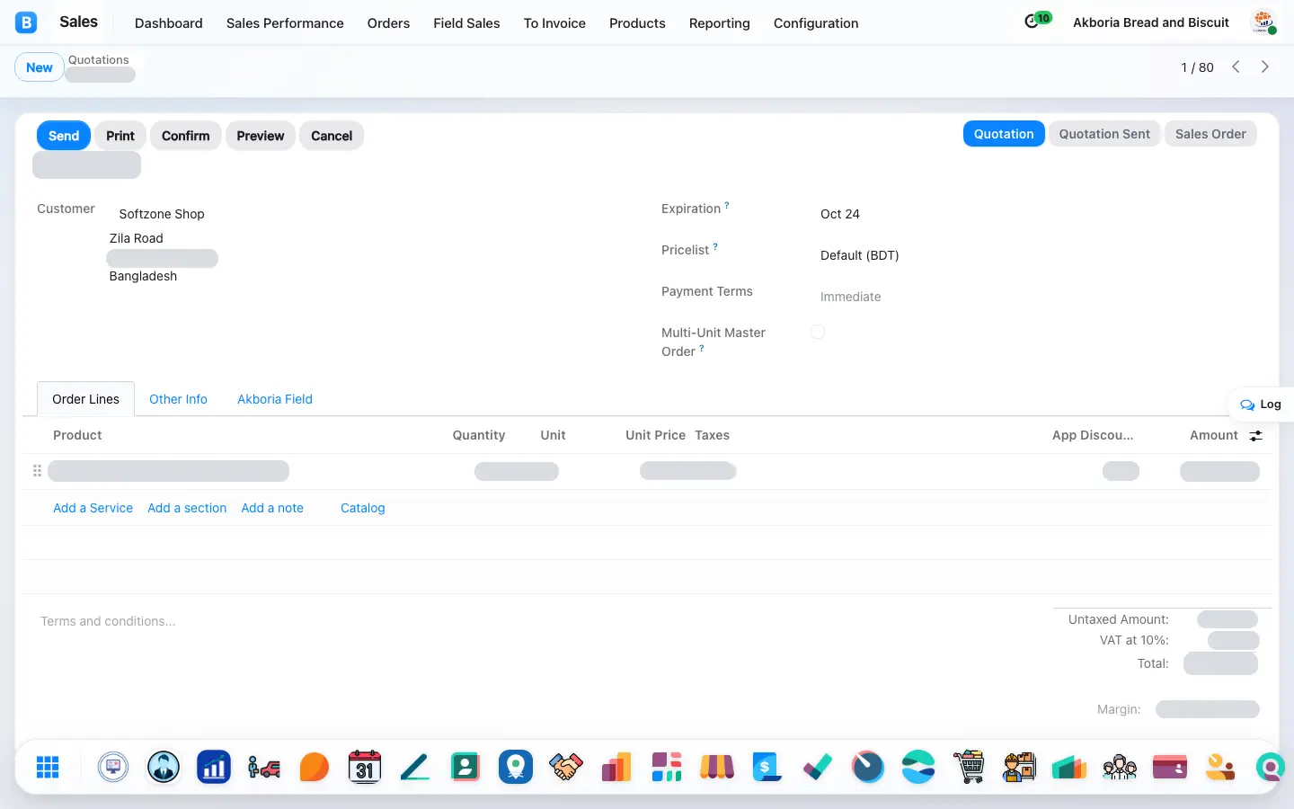The height and width of the screenshot is (809, 1294).
Task: Open the calendar app showing 31
Action: [365, 767]
